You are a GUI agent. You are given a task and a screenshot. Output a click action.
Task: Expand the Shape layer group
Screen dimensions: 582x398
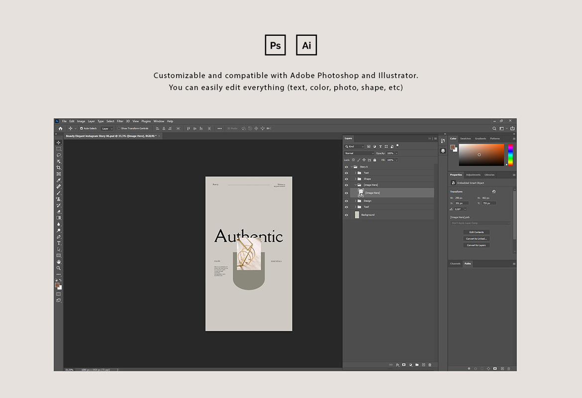pos(355,179)
